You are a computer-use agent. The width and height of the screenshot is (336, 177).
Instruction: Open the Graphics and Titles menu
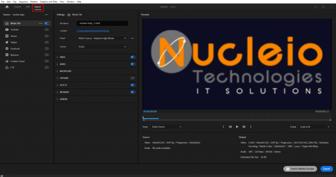point(49,2)
